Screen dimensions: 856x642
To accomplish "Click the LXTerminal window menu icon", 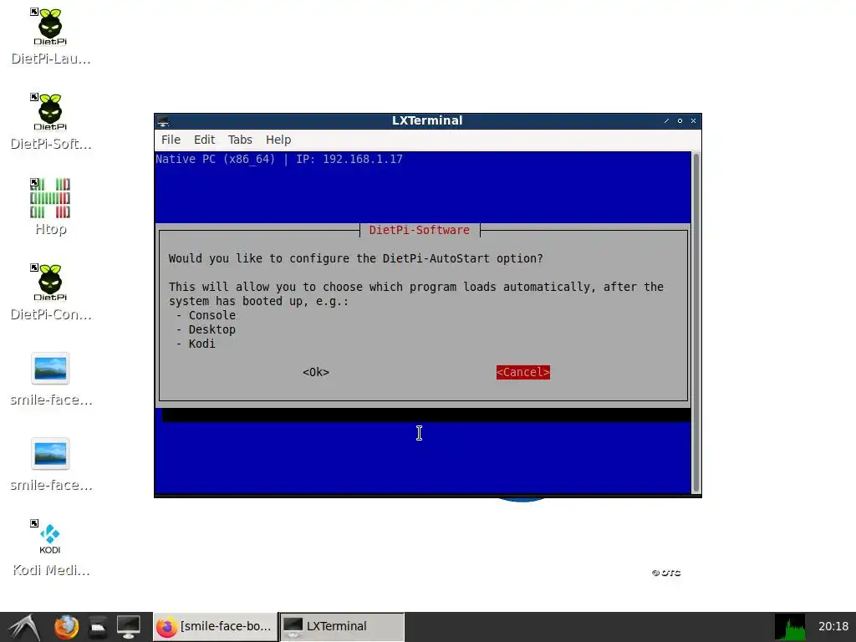I will tap(163, 120).
